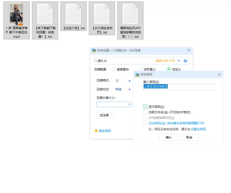Select the 【来了就能下载和观看!纯免费!】.txt file icon

pyautogui.click(x=45, y=14)
